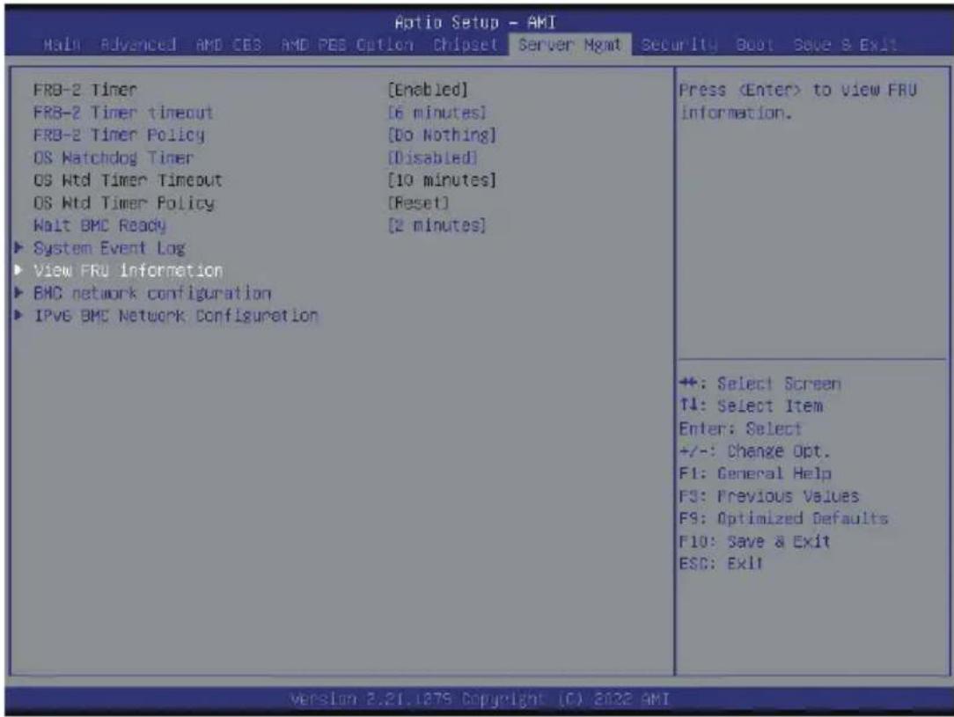Select the OS Watchdog Timer option
This screenshot has width=954, height=717.
(x=114, y=158)
